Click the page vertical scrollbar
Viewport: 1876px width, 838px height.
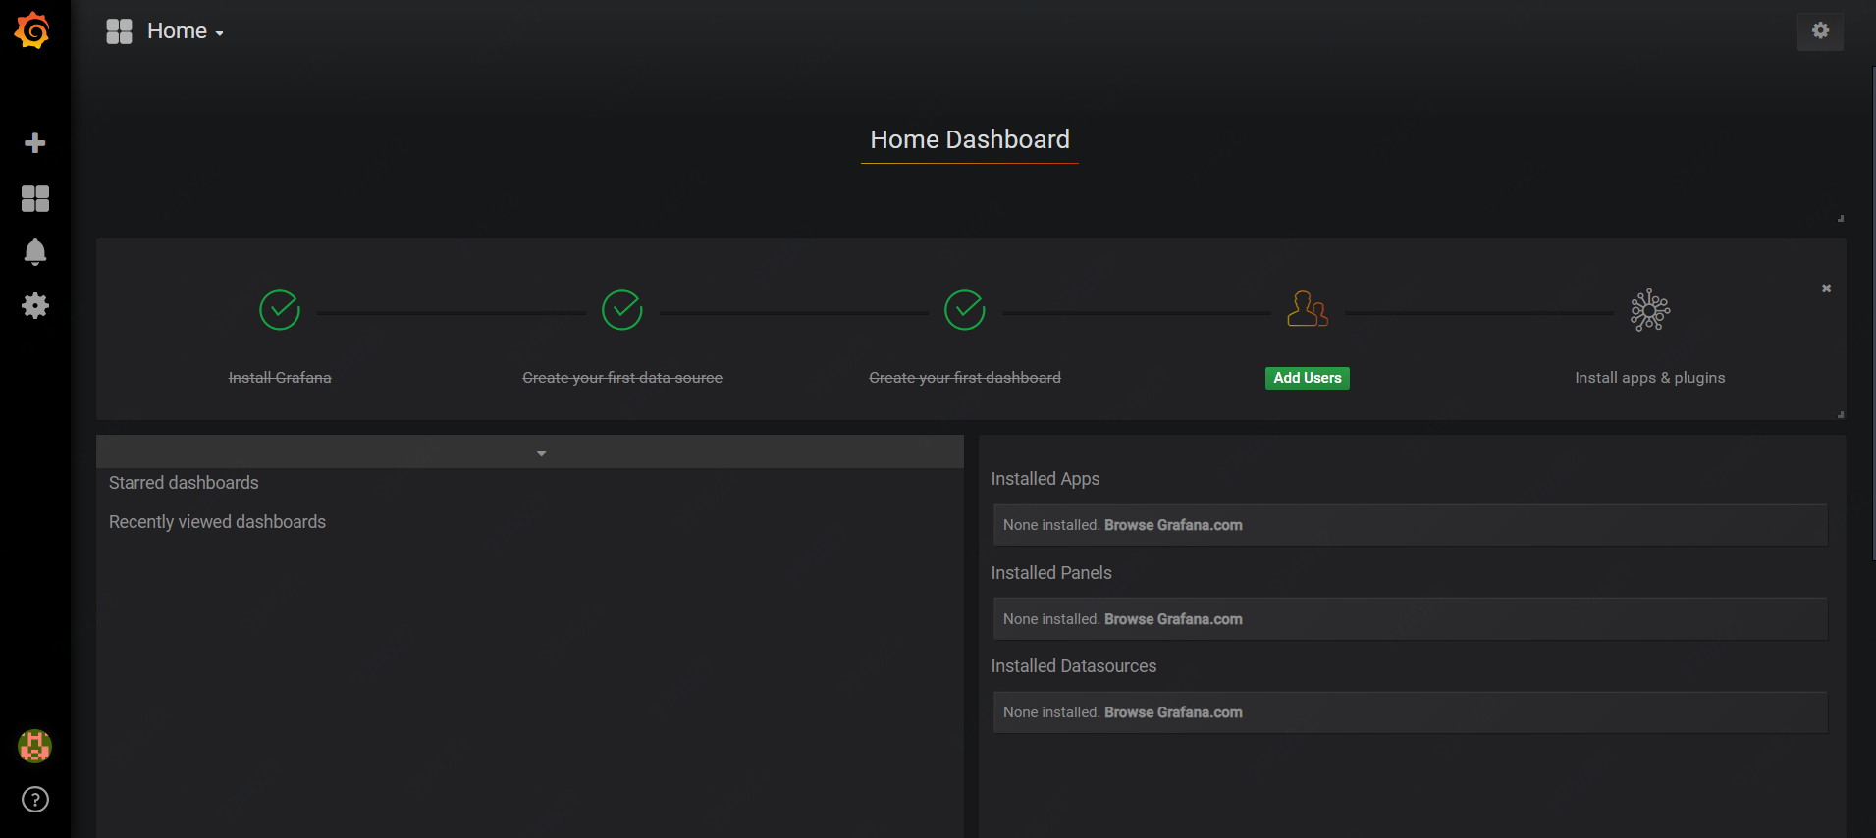[1873, 314]
